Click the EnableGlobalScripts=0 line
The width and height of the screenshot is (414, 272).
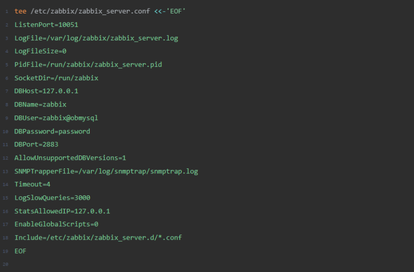[56, 225]
